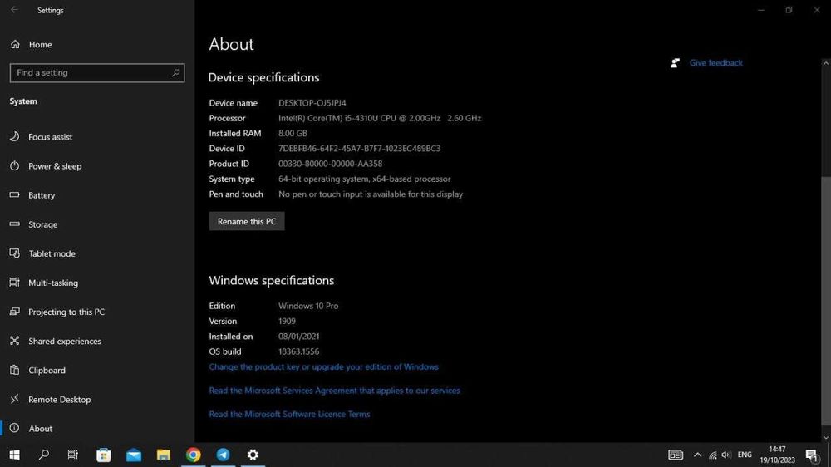Open Remote Desktop settings

point(97,399)
